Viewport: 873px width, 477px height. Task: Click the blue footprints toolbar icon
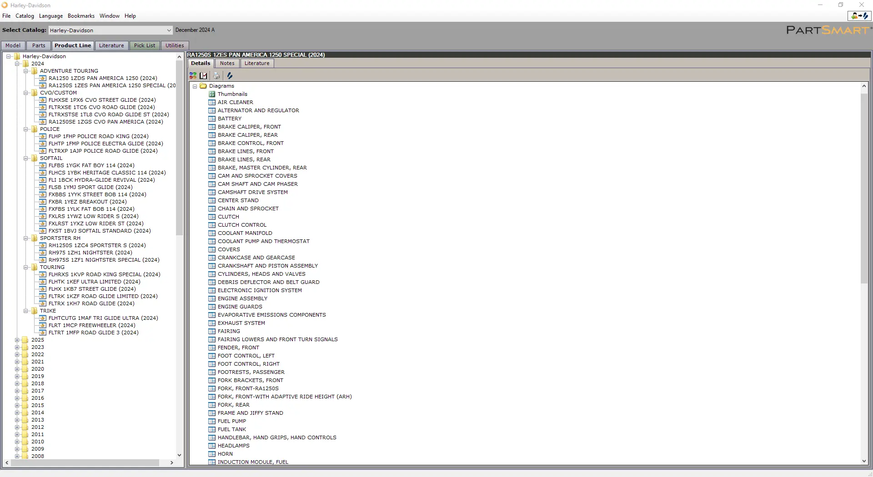point(230,76)
